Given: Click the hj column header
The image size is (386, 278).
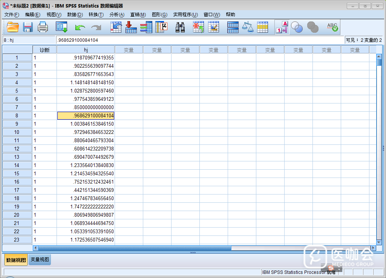Looking at the screenshot, I should pos(86,50).
